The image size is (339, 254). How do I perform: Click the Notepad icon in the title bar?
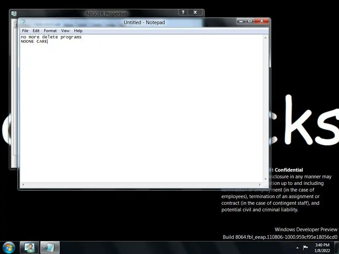pos(23,22)
